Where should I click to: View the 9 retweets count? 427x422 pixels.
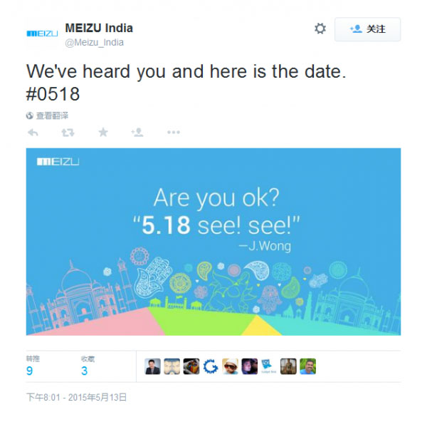[29, 371]
